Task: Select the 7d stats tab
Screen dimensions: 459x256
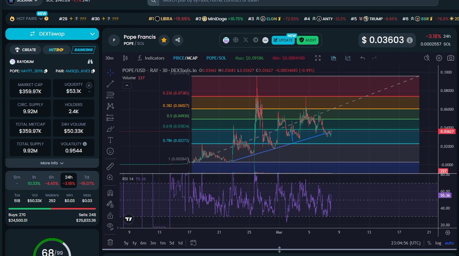Action: coord(86,180)
